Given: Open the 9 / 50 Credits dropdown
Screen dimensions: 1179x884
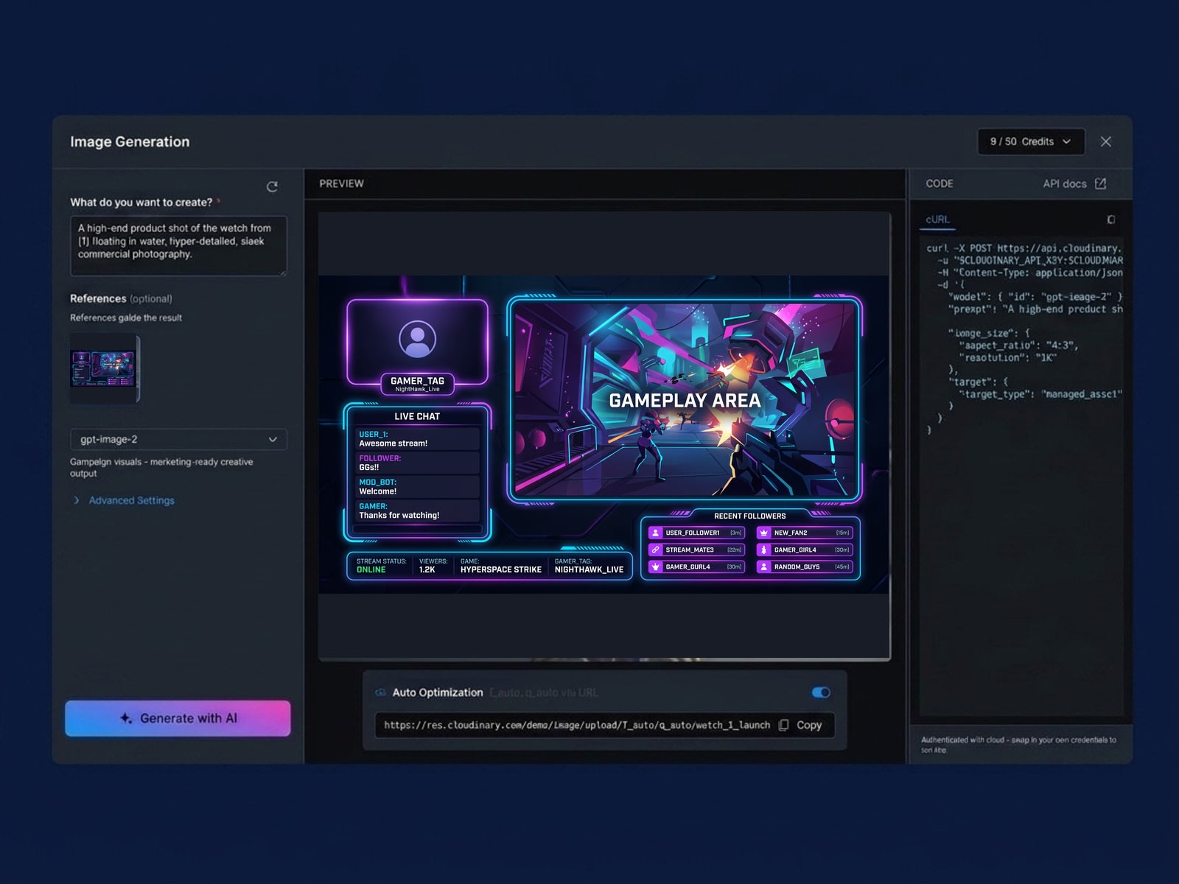Looking at the screenshot, I should coord(1031,141).
